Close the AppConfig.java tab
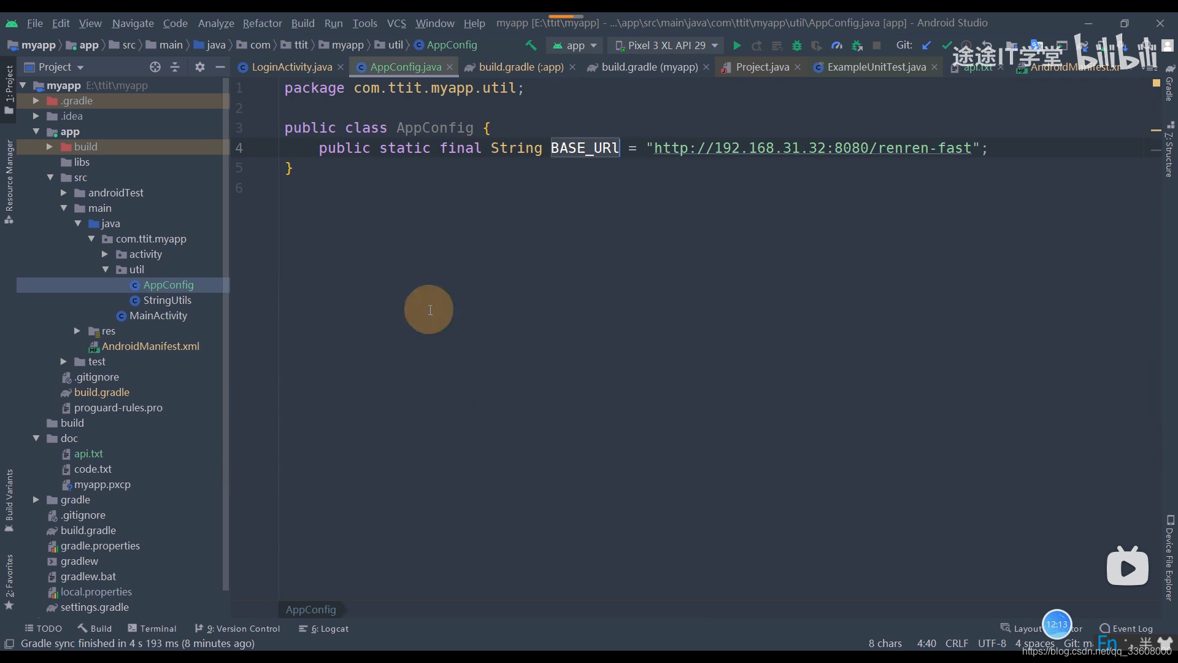Image resolution: width=1178 pixels, height=663 pixels. pos(450,67)
